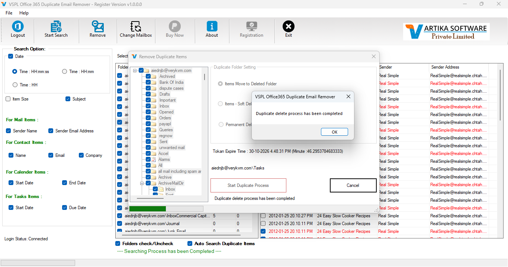
Task: Select the All folder in the tree
Action: pos(160,165)
